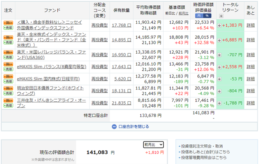
Task: Open 詳細 link for eMAXIS Slim 国内株式 row
Action: 251,79
